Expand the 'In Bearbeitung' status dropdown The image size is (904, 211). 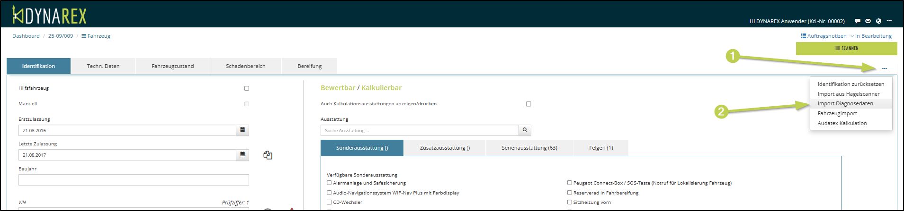click(870, 36)
